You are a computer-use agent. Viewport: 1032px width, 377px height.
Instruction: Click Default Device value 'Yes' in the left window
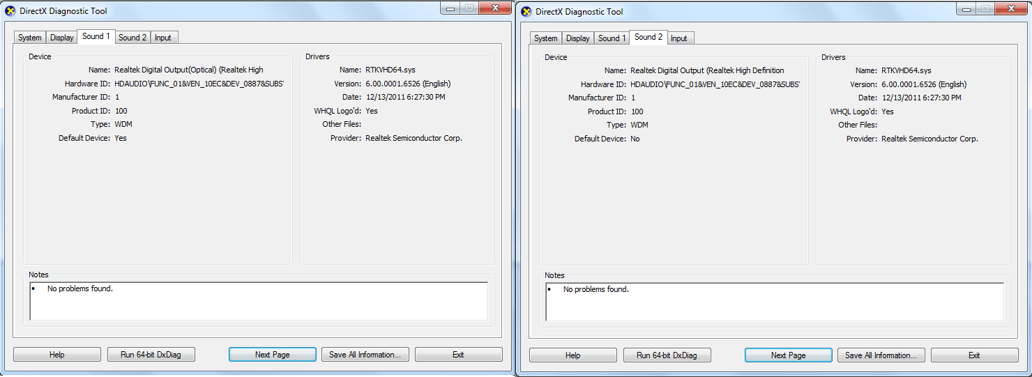coord(121,138)
